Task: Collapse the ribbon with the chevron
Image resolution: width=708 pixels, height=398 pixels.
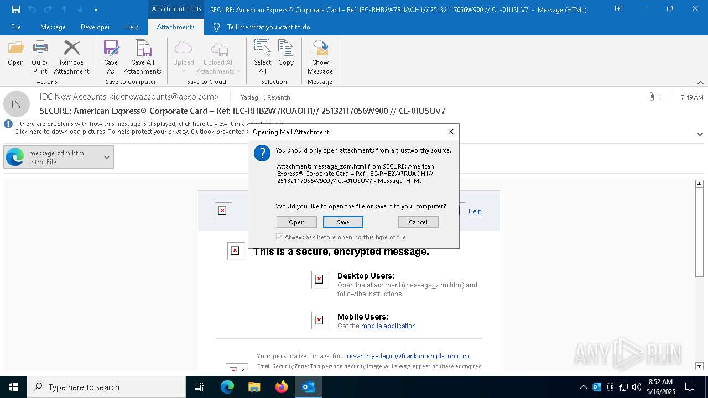Action: tap(700, 82)
